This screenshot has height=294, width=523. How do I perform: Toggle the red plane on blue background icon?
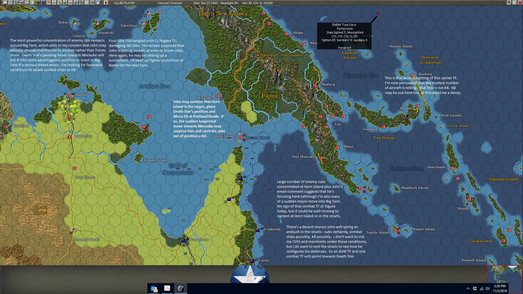tap(43, 3)
